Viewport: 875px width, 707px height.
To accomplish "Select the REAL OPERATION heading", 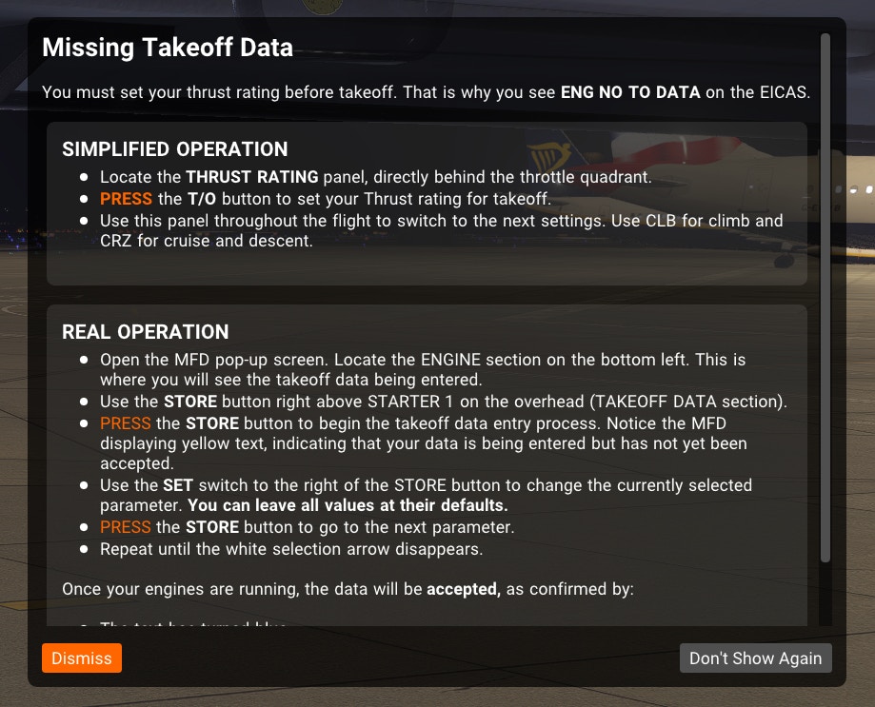I will tap(146, 332).
